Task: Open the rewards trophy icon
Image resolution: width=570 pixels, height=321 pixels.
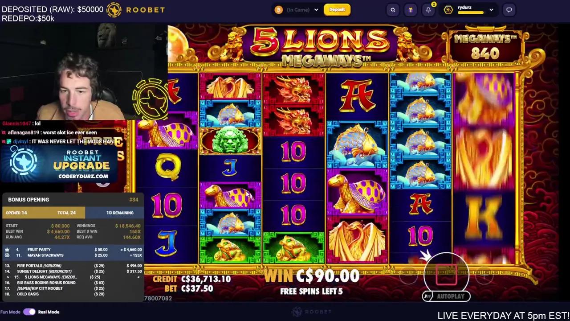Action: point(411,10)
